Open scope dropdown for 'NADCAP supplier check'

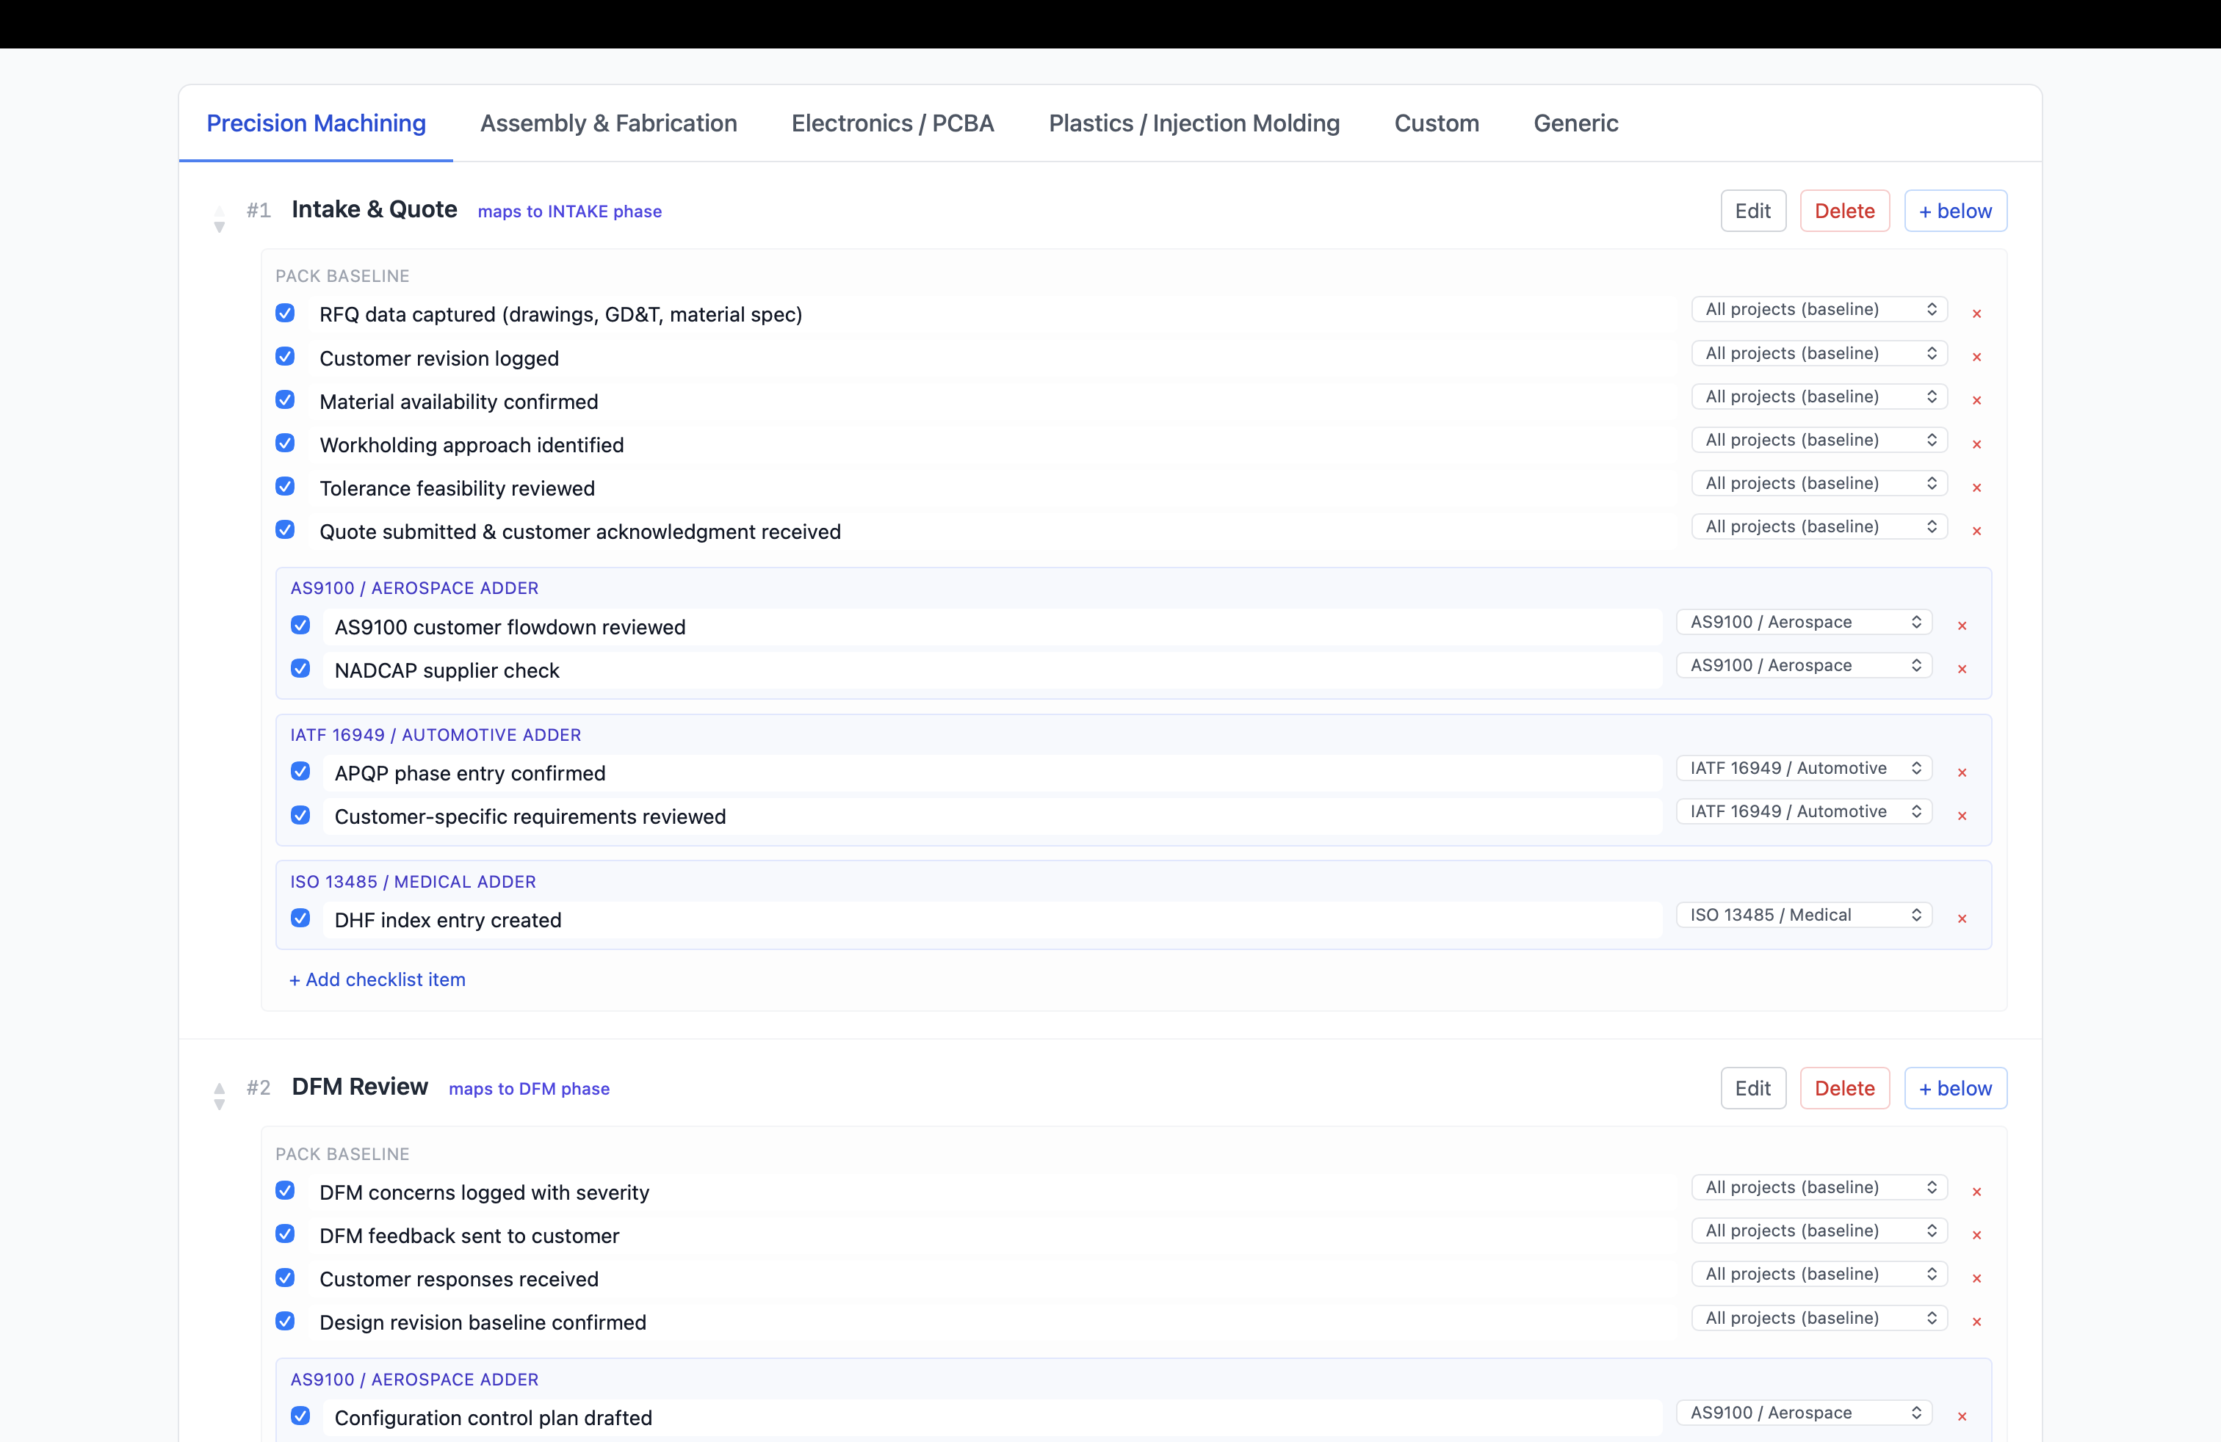coord(1804,665)
